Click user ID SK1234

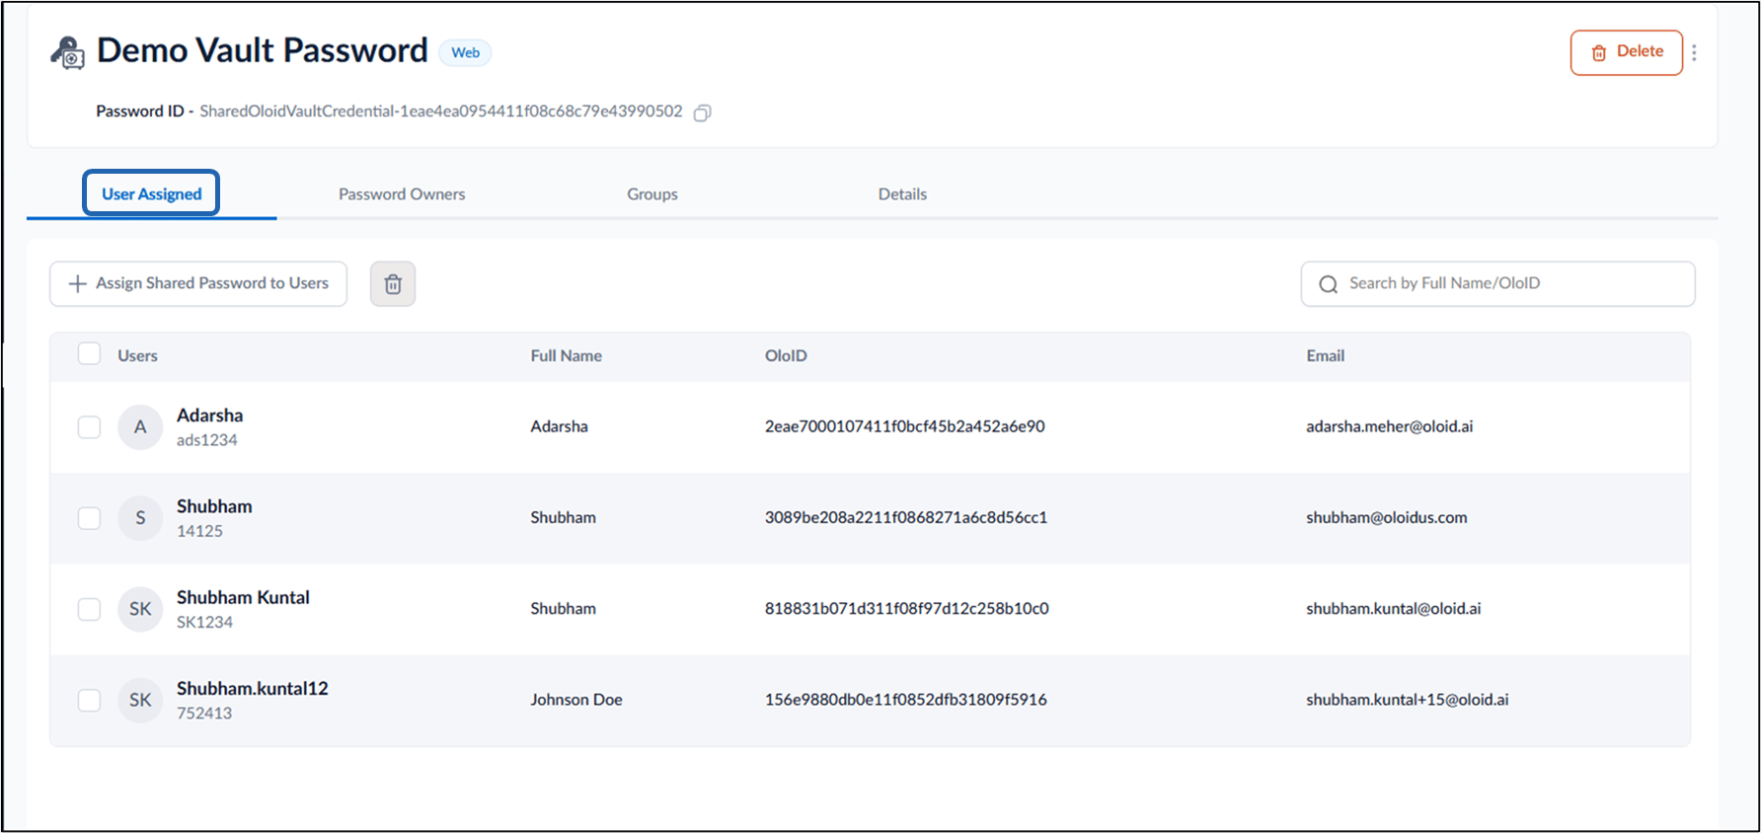(x=204, y=622)
